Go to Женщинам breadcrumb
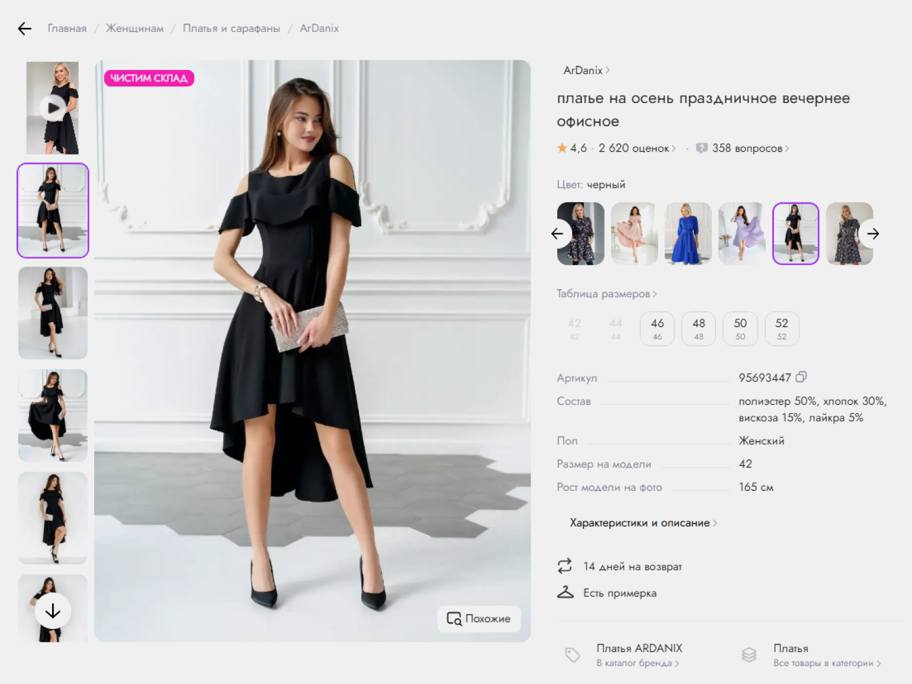The height and width of the screenshot is (684, 912). (x=134, y=28)
